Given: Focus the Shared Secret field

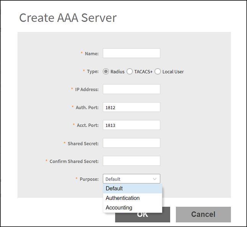Looking at the screenshot, I should 132,143.
